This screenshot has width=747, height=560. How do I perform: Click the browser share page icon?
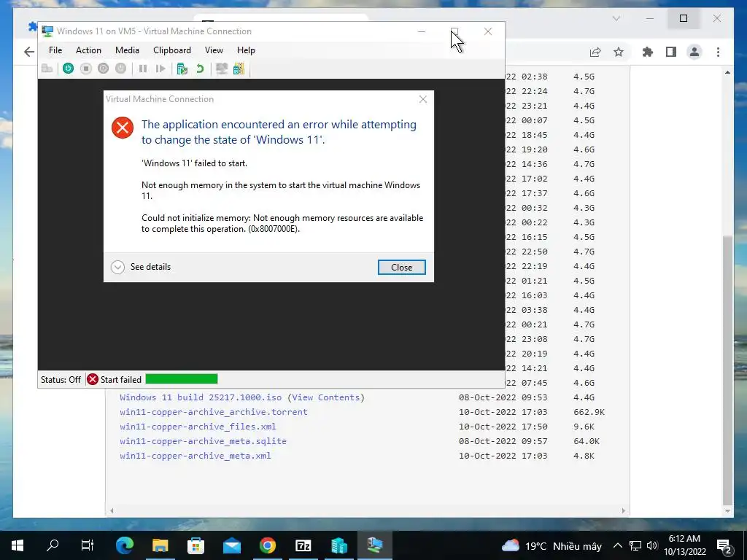click(x=595, y=52)
